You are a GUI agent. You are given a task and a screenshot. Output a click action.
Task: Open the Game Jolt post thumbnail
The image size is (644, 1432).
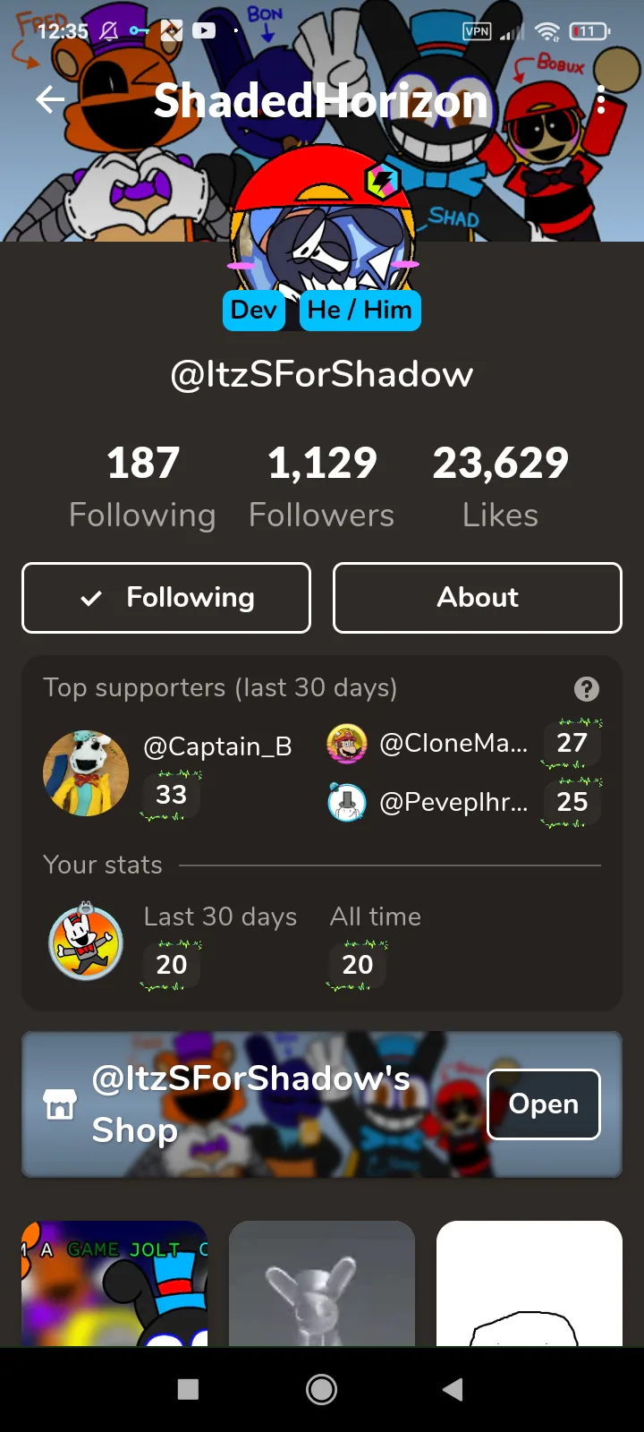coord(114,1283)
